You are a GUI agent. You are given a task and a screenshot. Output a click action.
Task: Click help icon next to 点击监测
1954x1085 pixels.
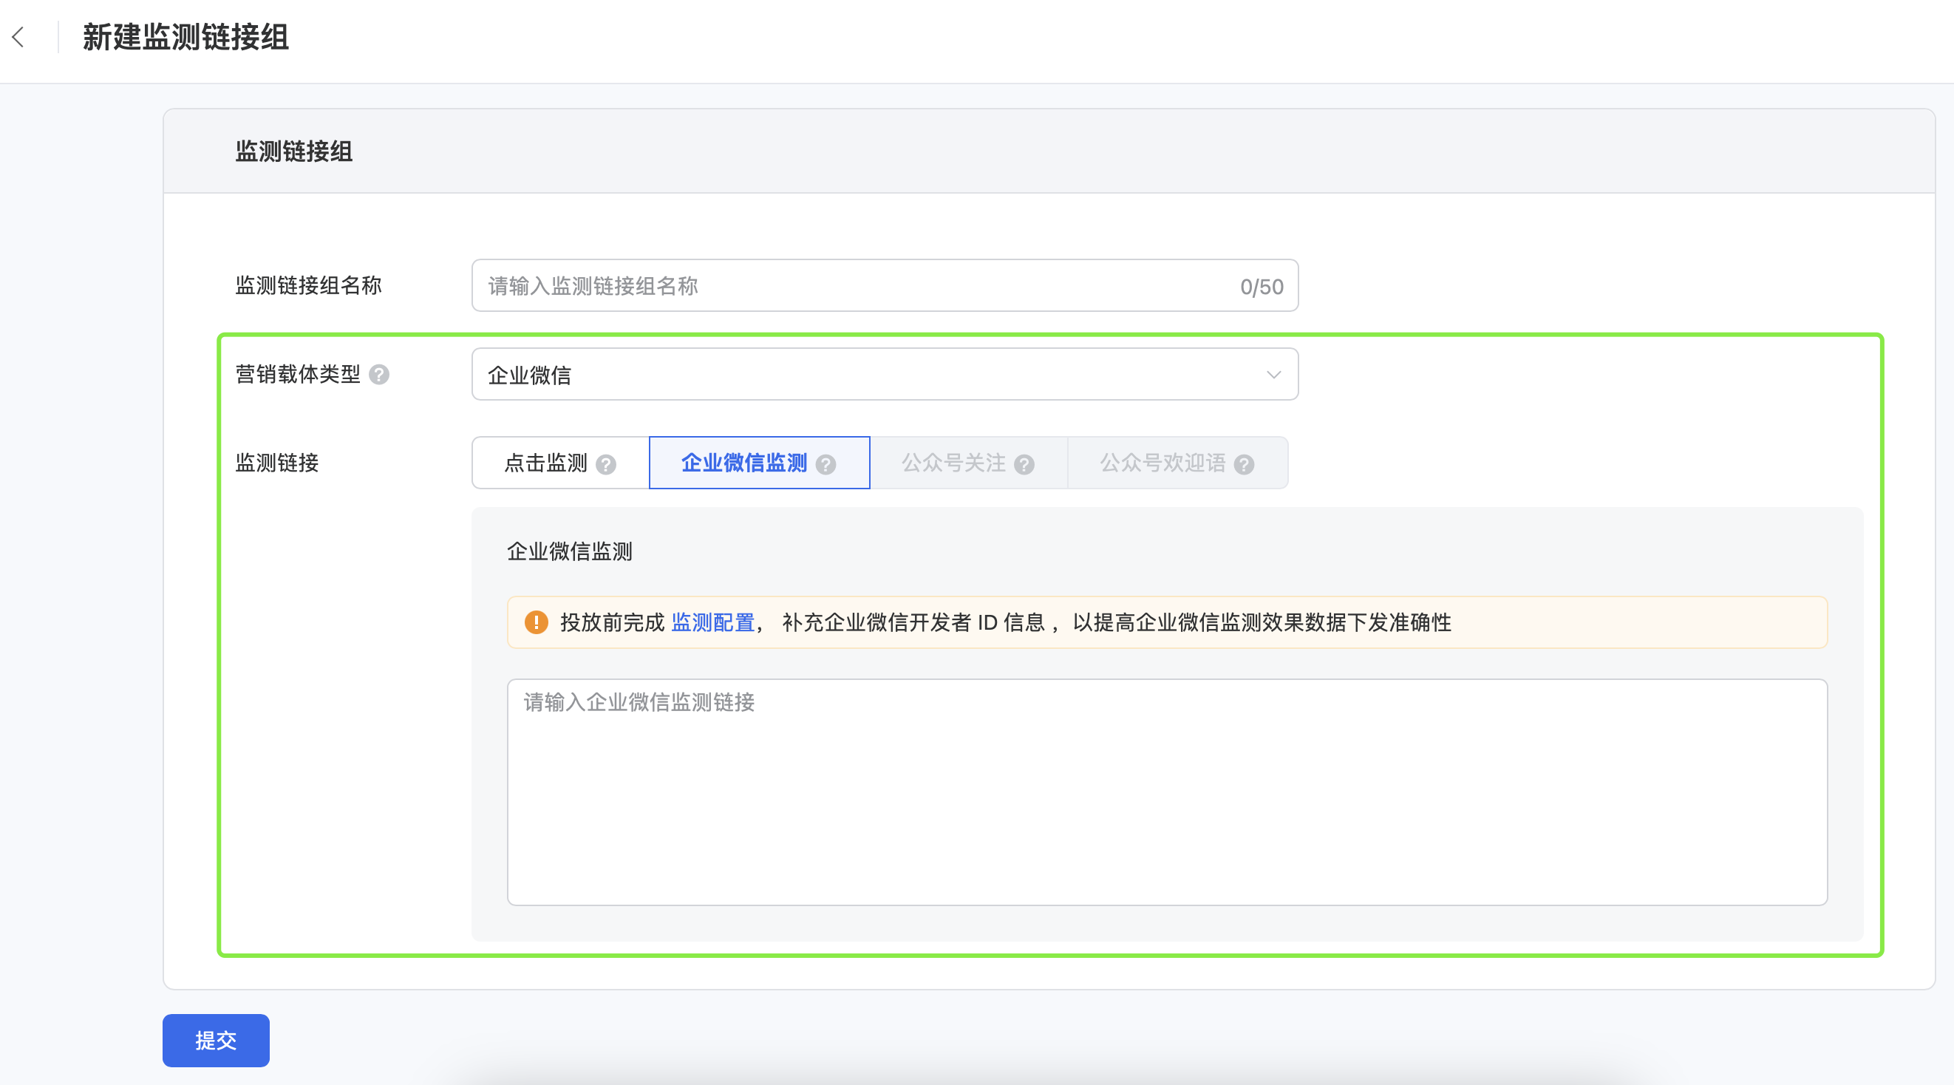(605, 464)
